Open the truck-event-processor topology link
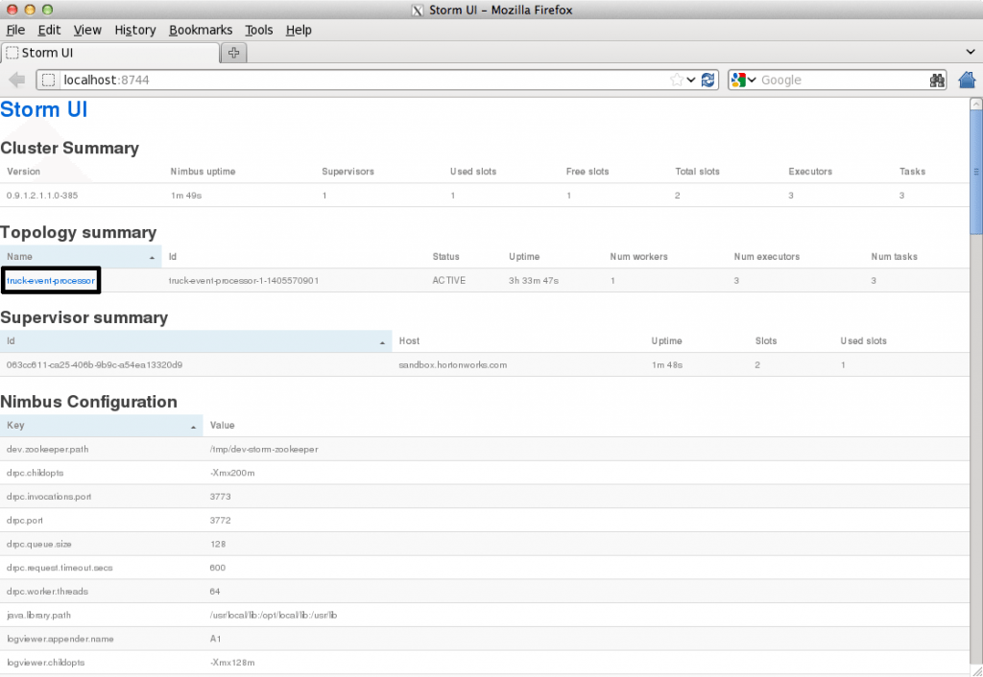This screenshot has width=983, height=677. (51, 281)
